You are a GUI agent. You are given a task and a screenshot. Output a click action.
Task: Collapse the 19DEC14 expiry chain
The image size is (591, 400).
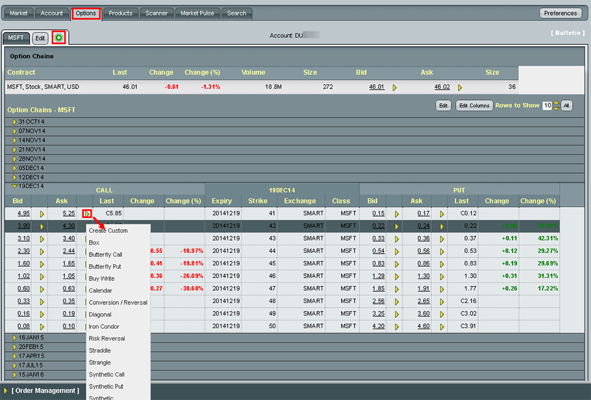(15, 186)
